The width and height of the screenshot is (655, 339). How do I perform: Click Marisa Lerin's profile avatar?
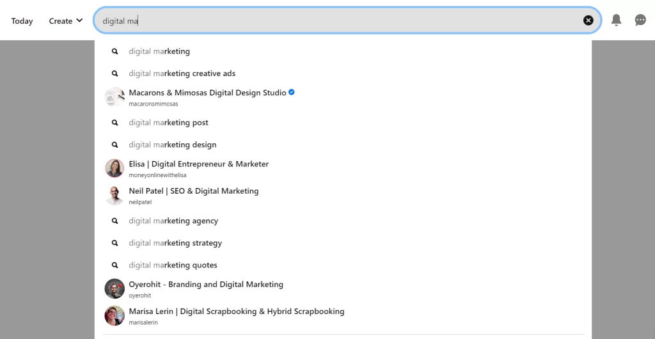coord(114,316)
